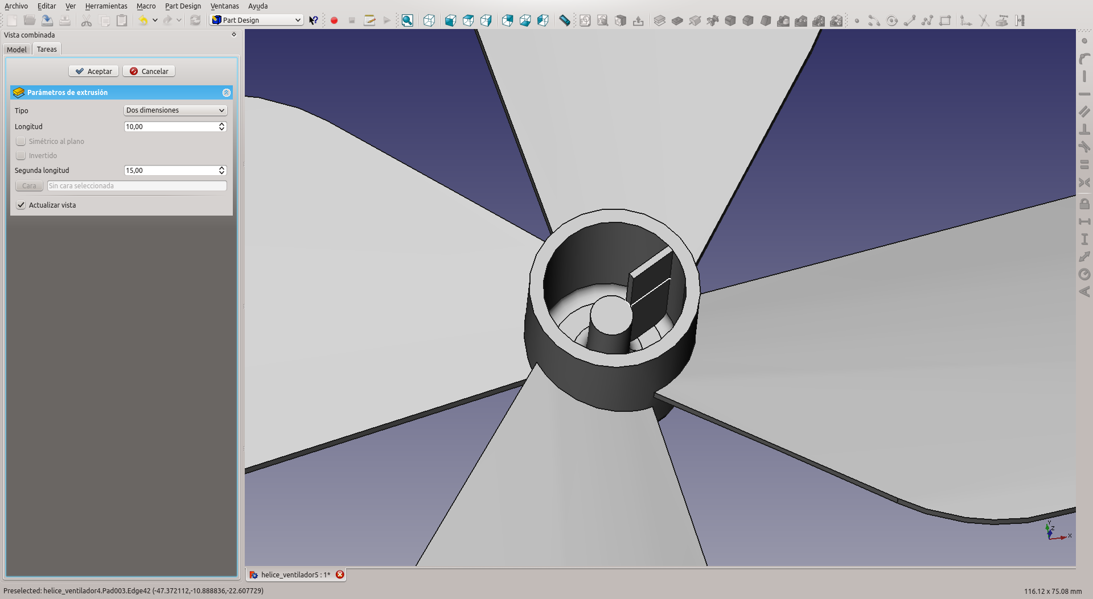This screenshot has height=599, width=1093.
Task: Click the What's This help cursor icon
Action: 313,20
